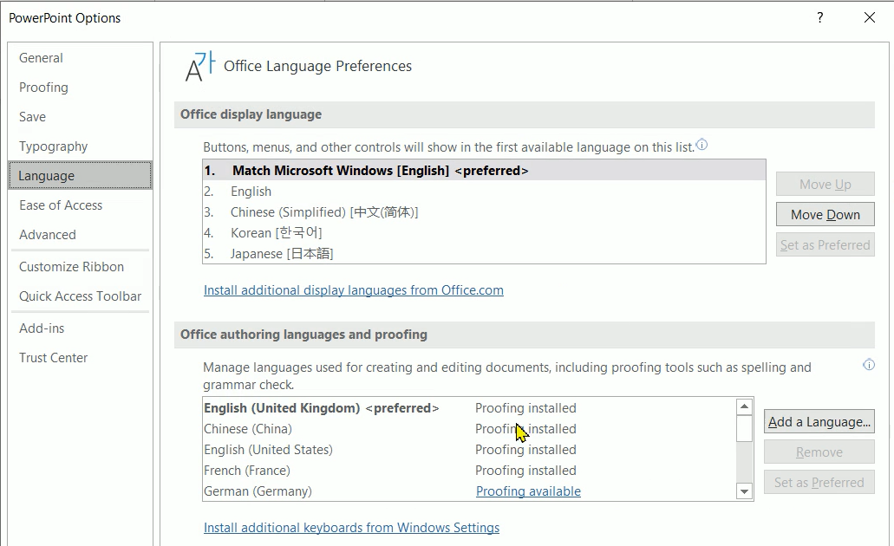
Task: Open Install additional keyboards from Windows Settings
Action: pyautogui.click(x=351, y=528)
